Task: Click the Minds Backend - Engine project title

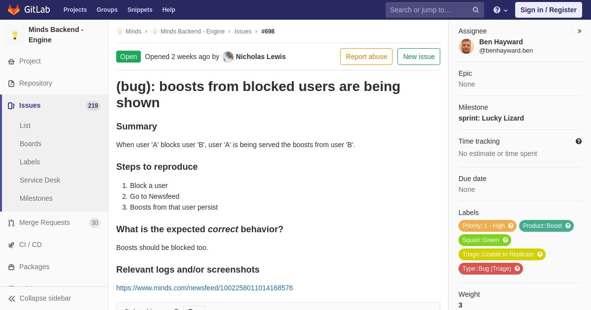Action: [56, 35]
